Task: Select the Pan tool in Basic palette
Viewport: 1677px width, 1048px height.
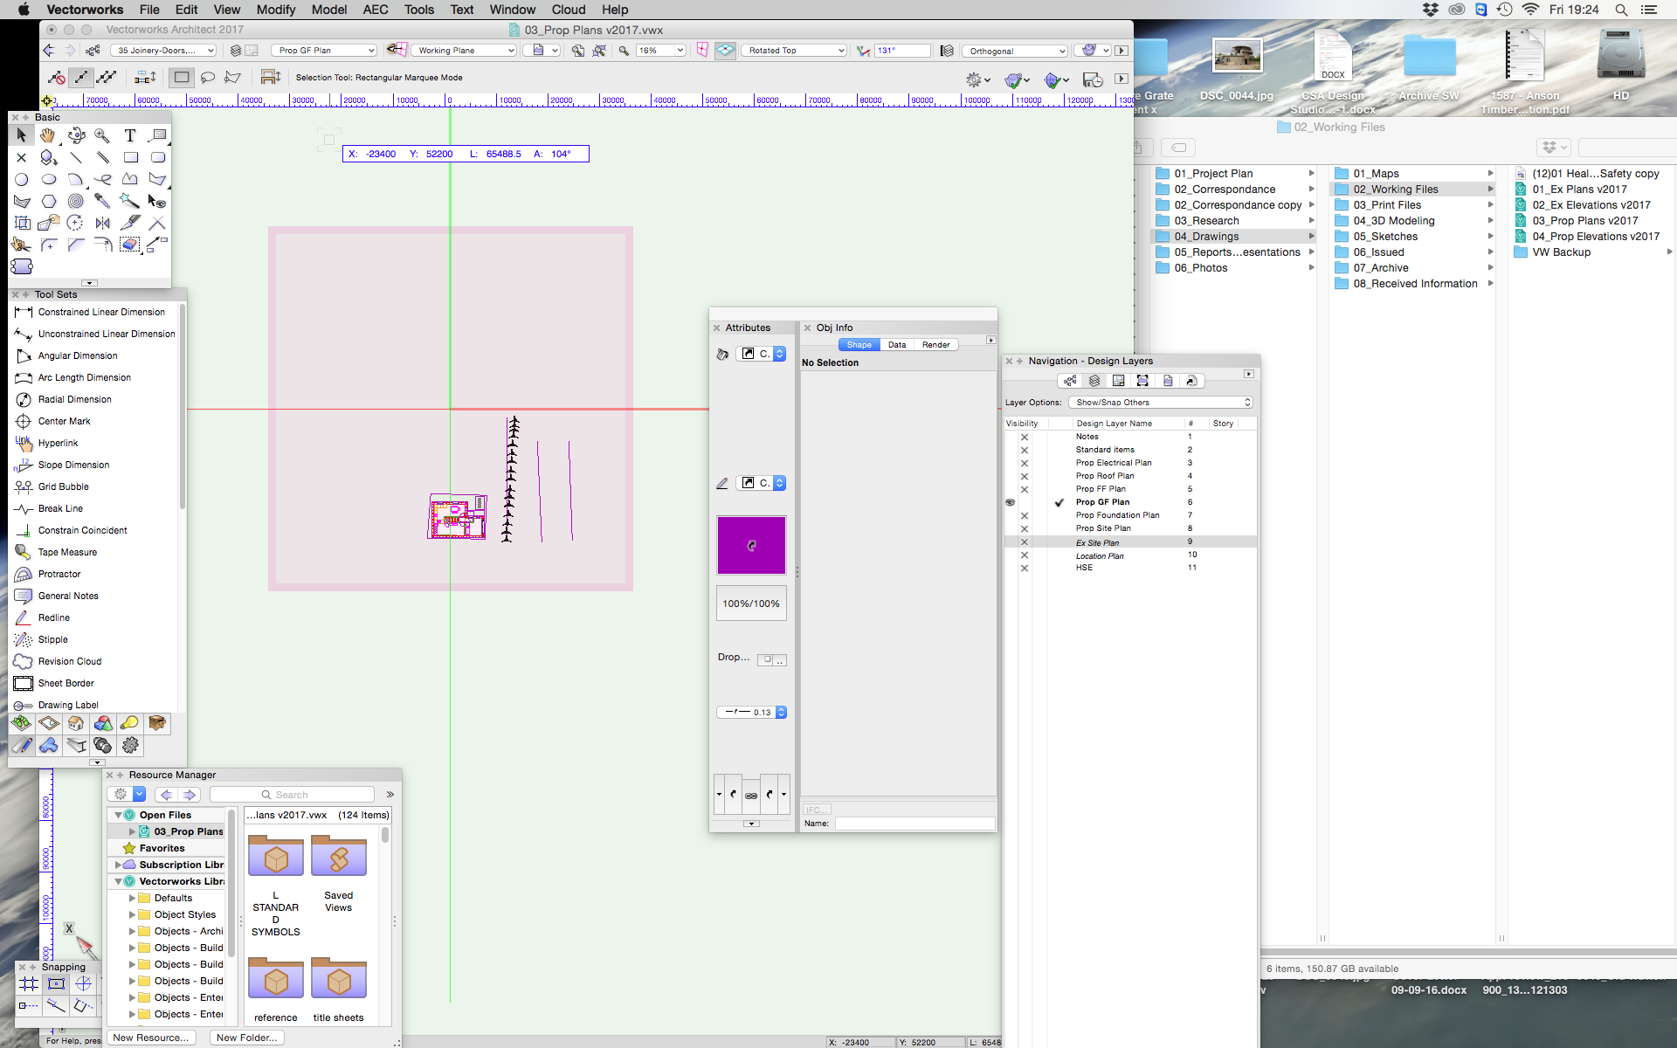Action: coord(48,135)
